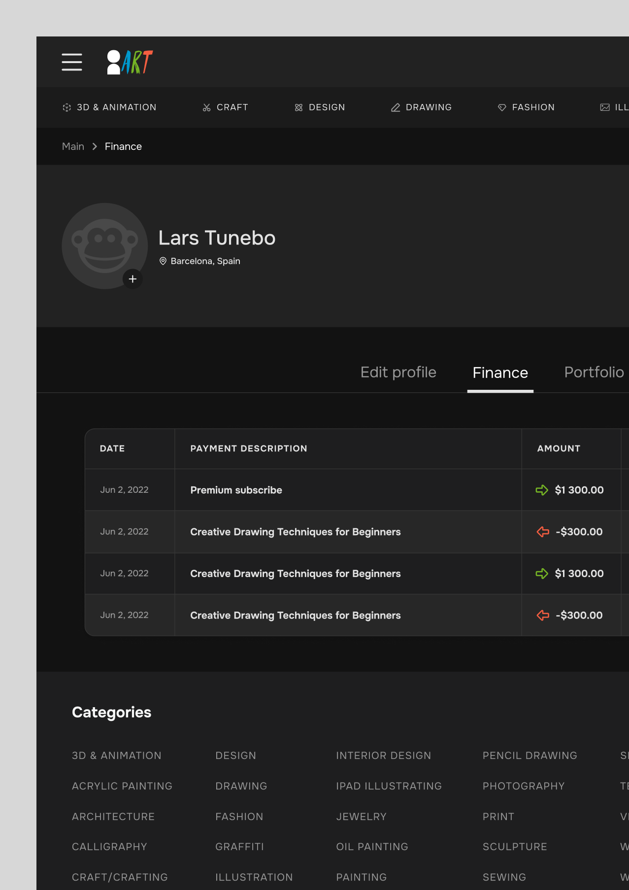The height and width of the screenshot is (890, 629).
Task: Click the Photography category link
Action: (523, 786)
